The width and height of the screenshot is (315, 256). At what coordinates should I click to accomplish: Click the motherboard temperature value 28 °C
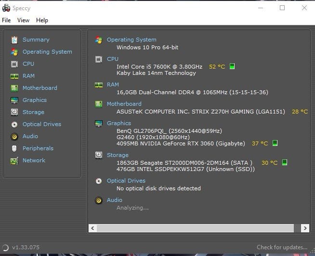pos(300,112)
